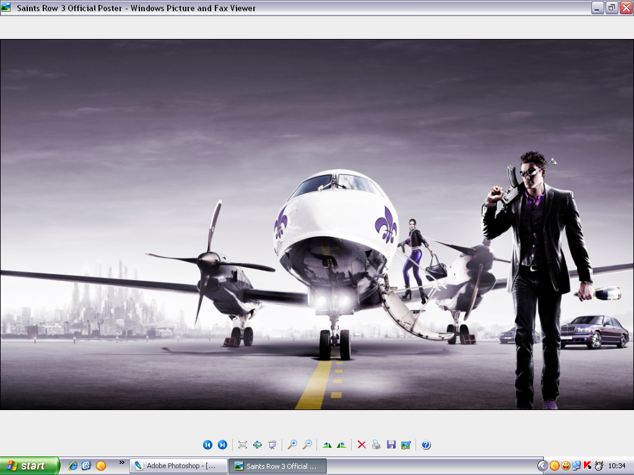Click the system clock showing 10:34
The width and height of the screenshot is (634, 475).
click(x=617, y=466)
